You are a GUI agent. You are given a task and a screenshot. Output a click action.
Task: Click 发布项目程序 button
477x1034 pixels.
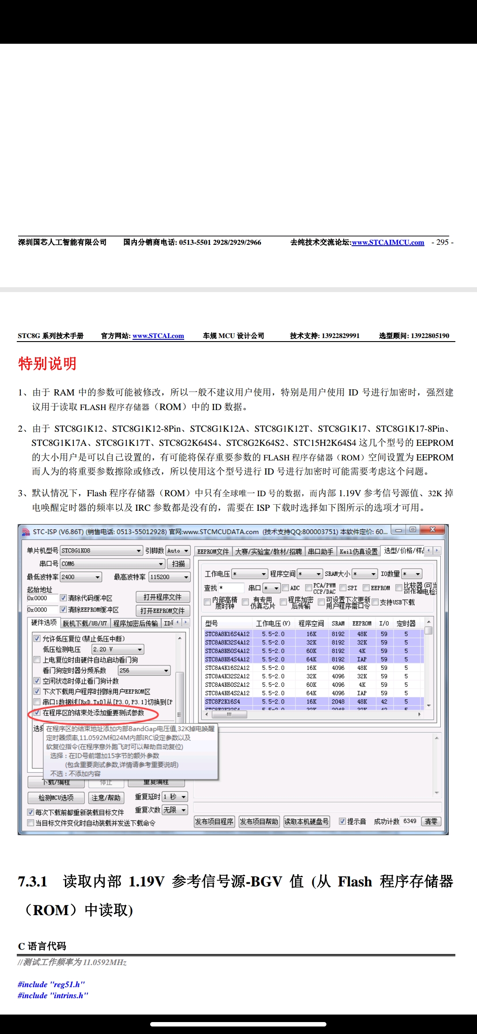[214, 821]
